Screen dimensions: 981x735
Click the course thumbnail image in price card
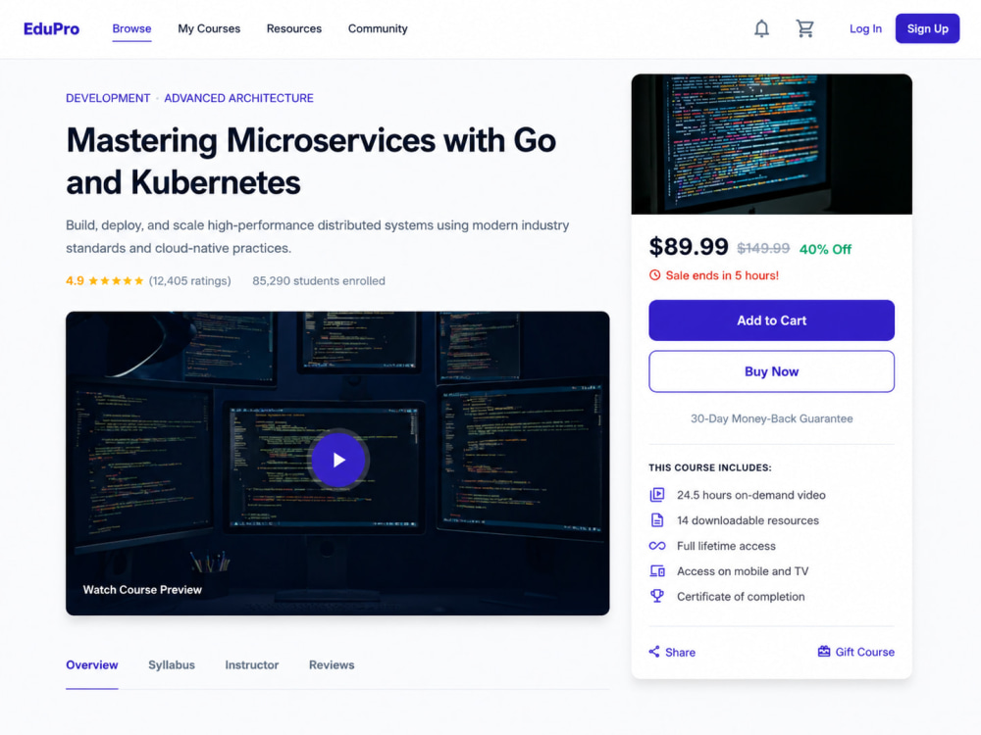[771, 144]
